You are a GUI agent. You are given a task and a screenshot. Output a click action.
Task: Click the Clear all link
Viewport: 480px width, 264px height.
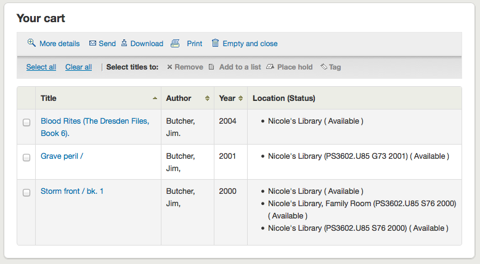point(78,67)
